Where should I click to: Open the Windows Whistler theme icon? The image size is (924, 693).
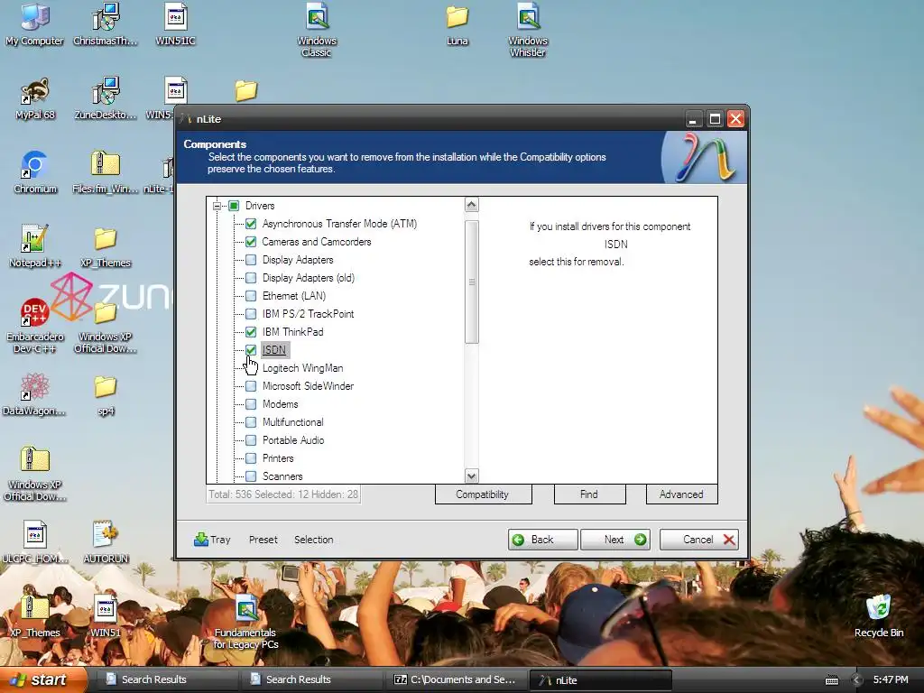[527, 30]
